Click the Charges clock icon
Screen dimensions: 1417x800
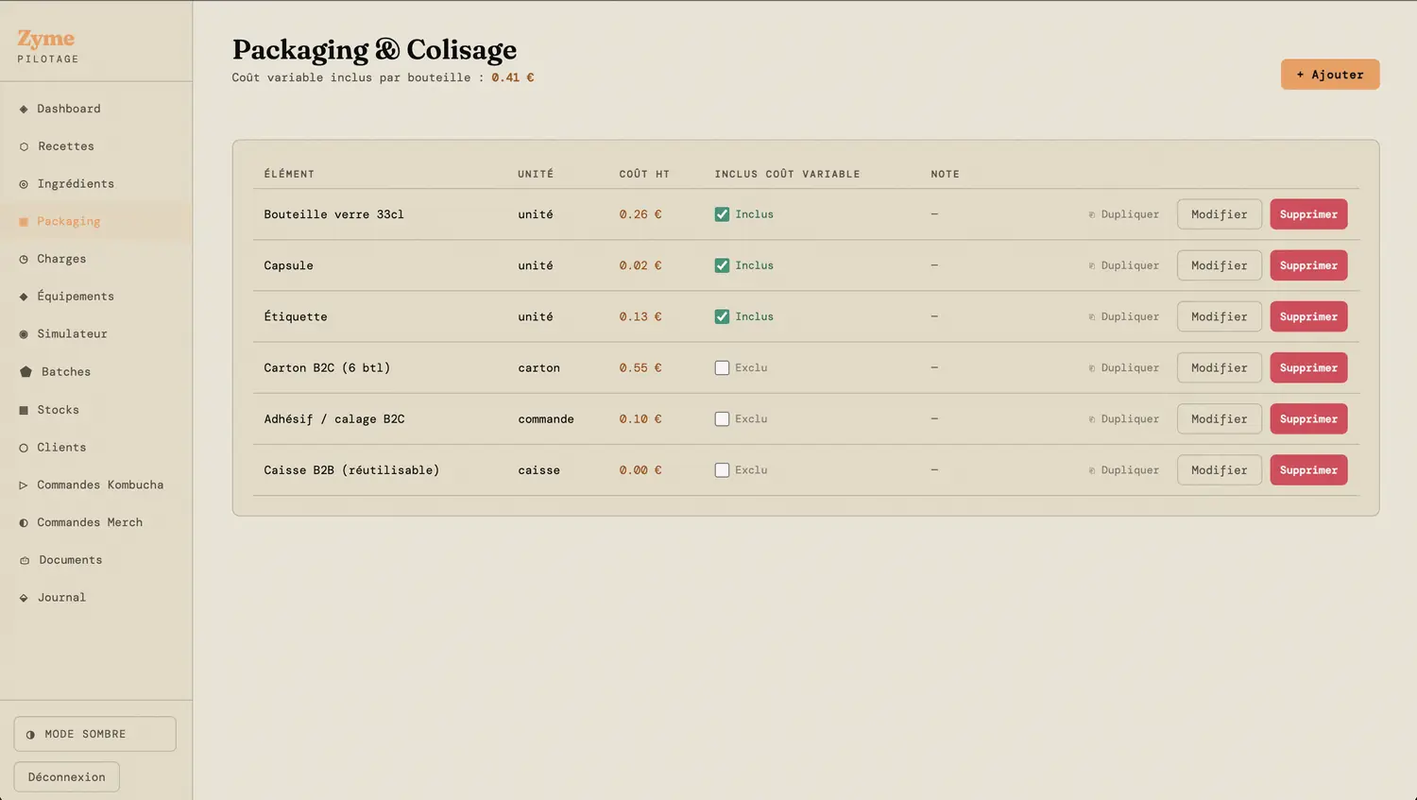tap(24, 259)
